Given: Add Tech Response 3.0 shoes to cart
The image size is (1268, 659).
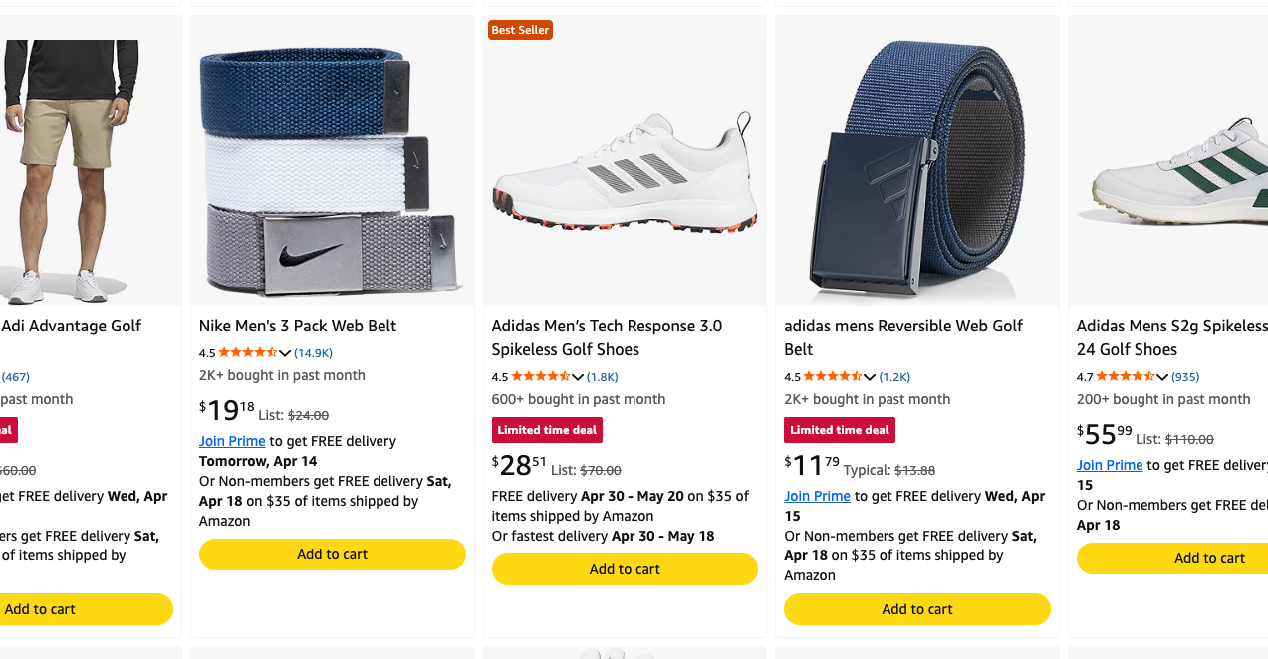Looking at the screenshot, I should pos(625,569).
